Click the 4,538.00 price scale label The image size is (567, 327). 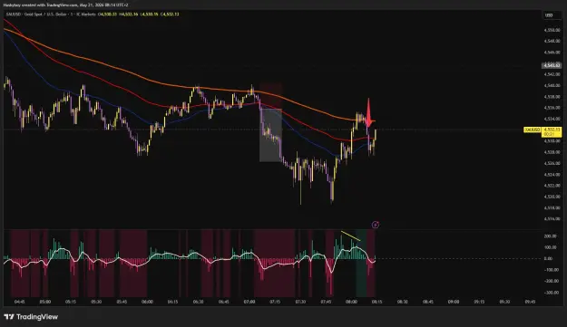click(552, 97)
